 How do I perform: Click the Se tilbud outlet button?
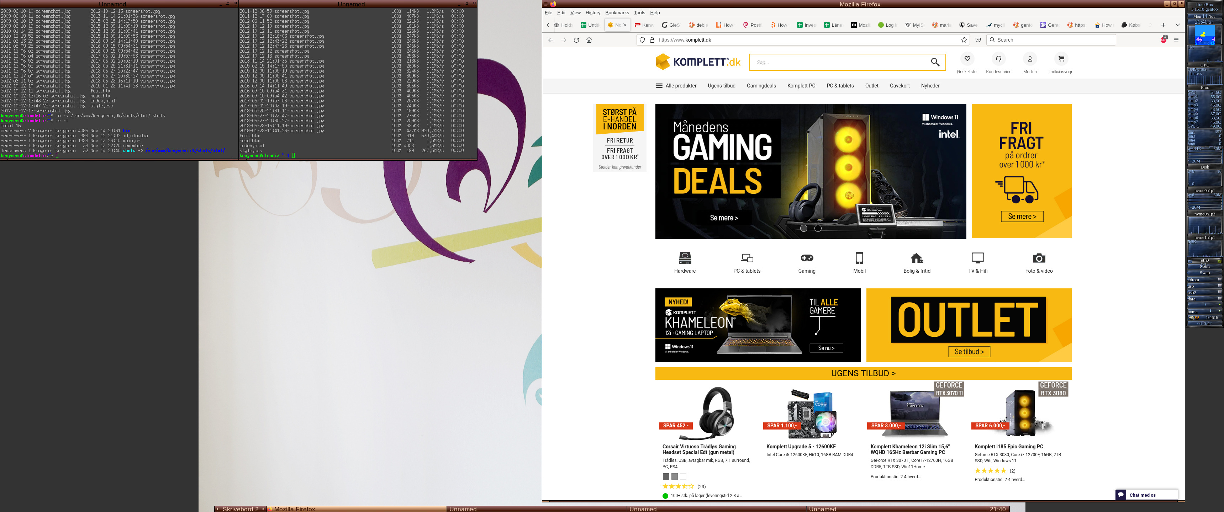coord(969,351)
